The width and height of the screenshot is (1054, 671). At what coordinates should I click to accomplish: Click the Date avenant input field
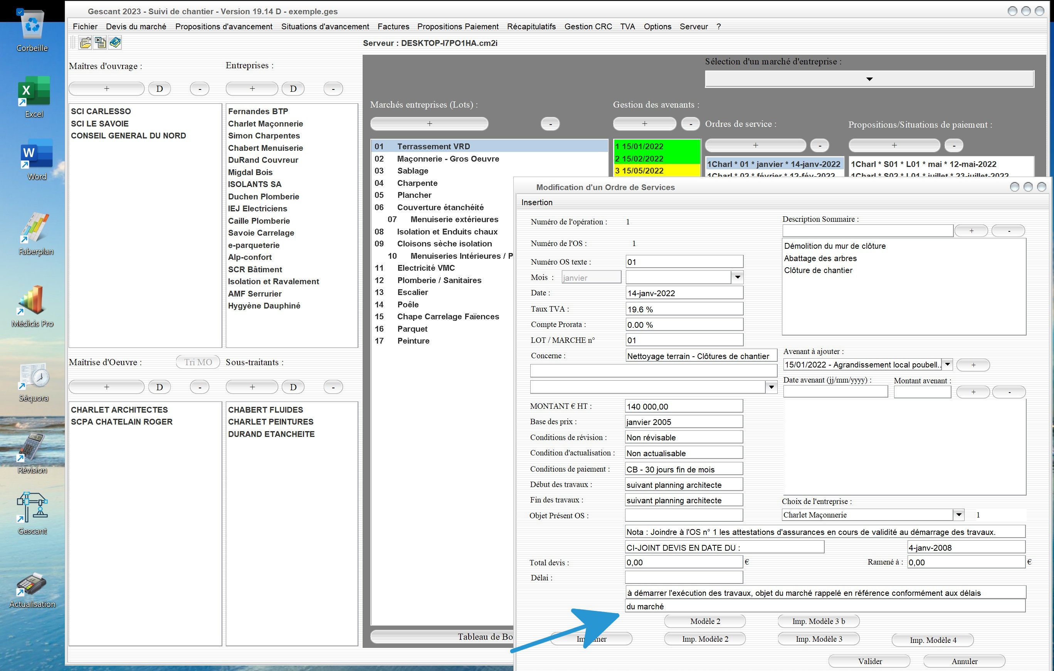[835, 391]
